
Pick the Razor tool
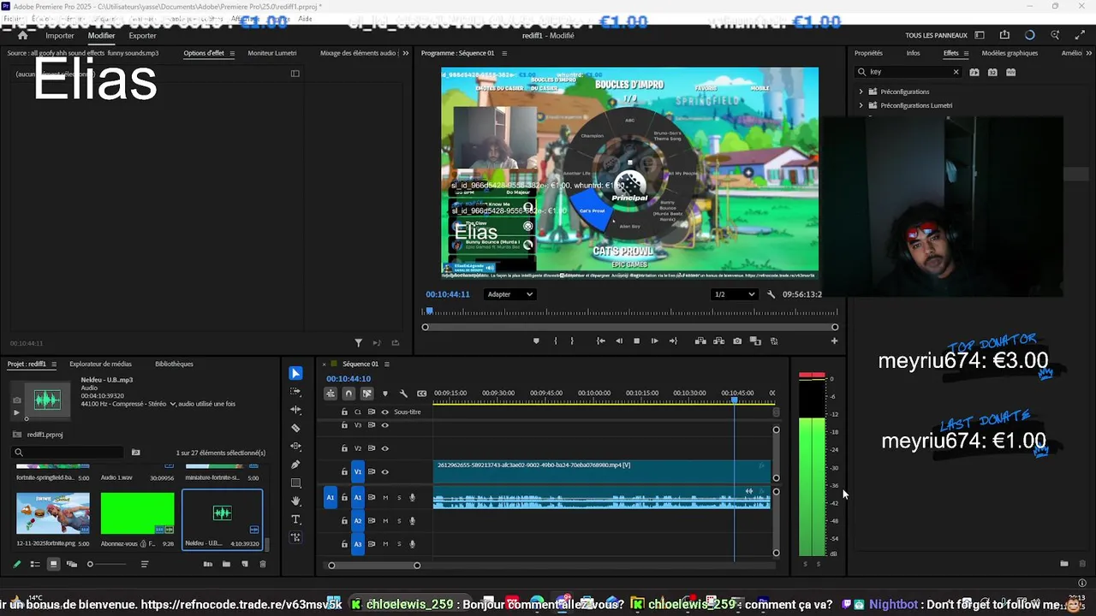coord(295,428)
